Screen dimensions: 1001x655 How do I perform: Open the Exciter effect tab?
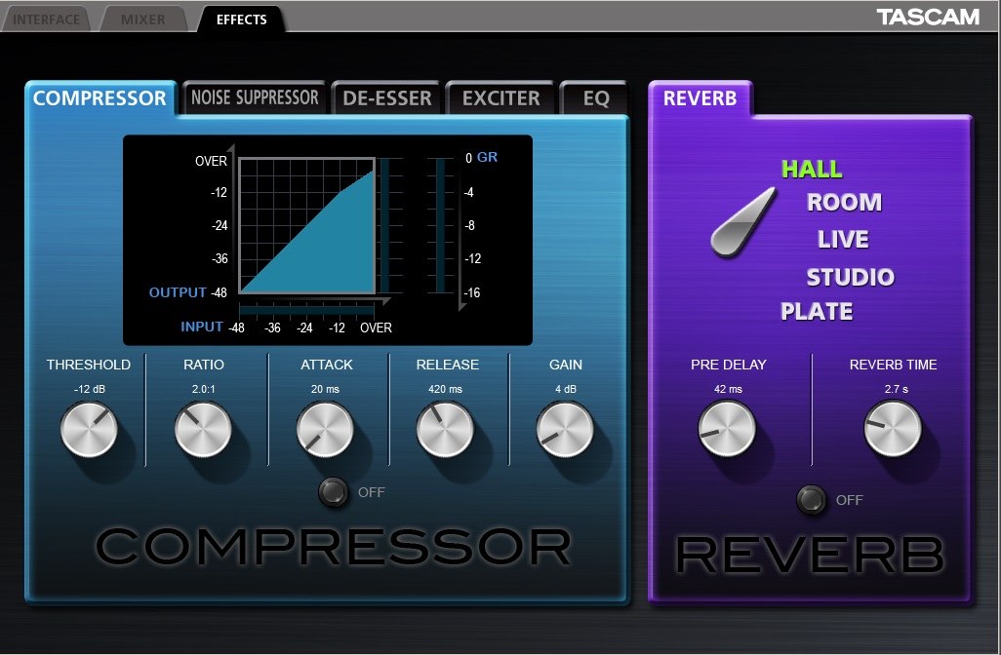tap(500, 98)
